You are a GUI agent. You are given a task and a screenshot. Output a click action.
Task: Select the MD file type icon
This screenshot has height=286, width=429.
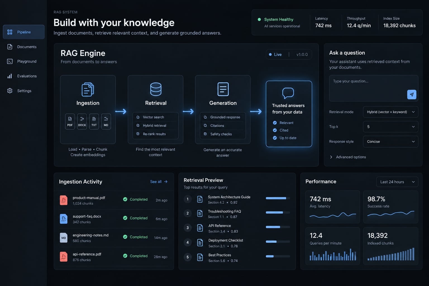point(106,121)
